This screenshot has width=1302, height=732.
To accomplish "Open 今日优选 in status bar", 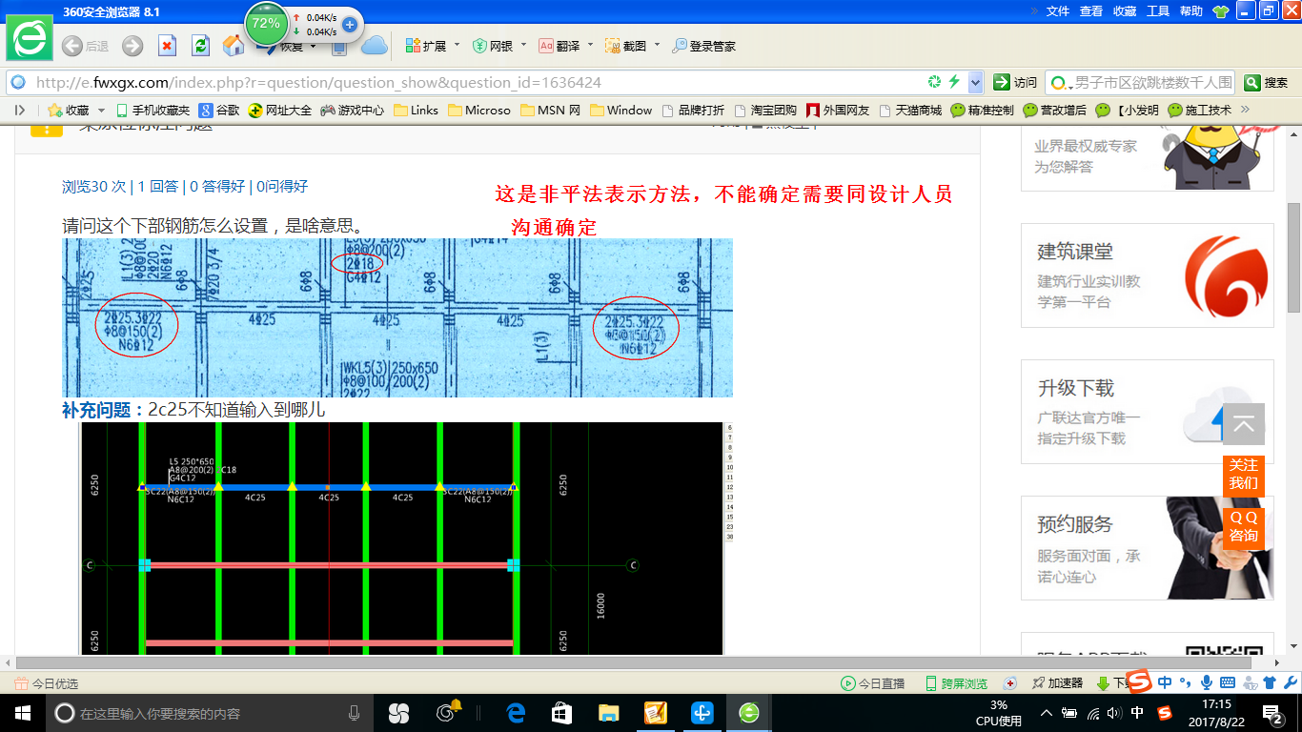I will point(46,683).
